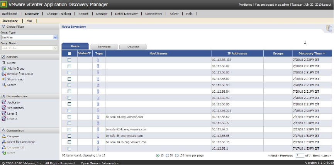Open Layer 3 dependencies icon
This screenshot has height=165, width=334.
pos(4,119)
